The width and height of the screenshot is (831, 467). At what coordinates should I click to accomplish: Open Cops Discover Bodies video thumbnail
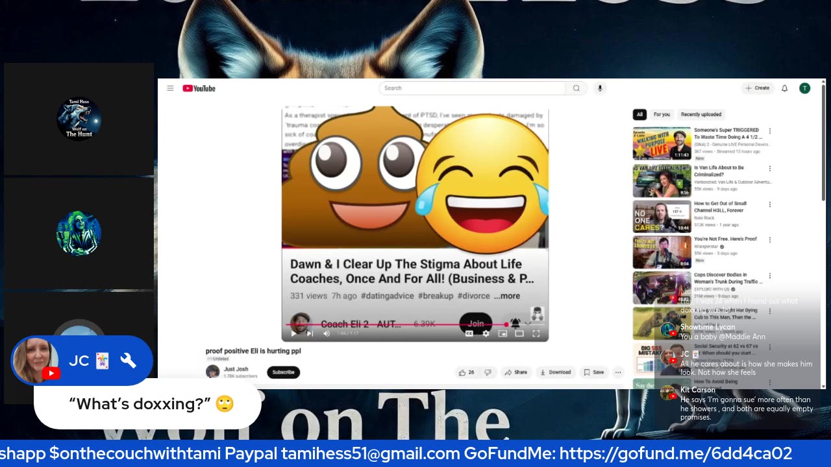(662, 288)
